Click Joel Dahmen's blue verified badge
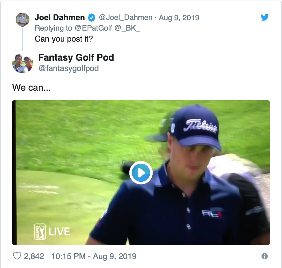The height and width of the screenshot is (268, 282). [x=92, y=18]
